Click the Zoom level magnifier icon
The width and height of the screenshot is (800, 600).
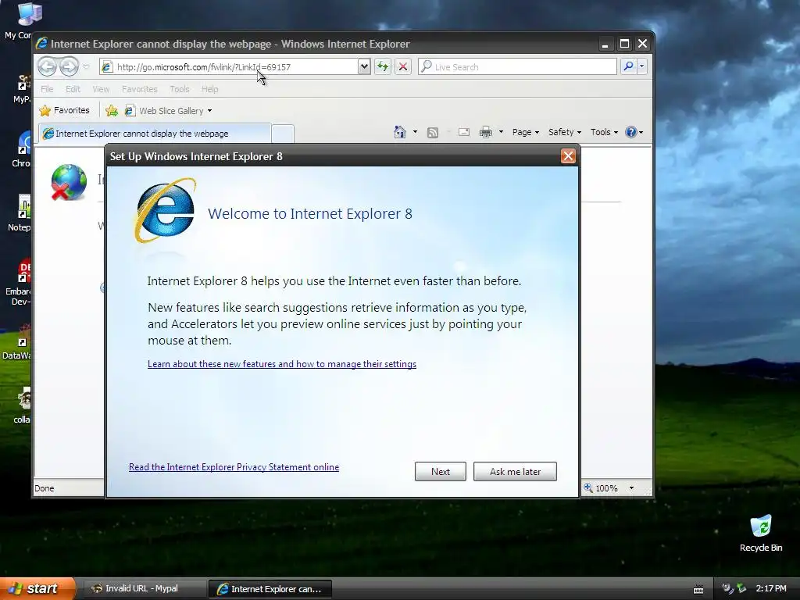(x=588, y=487)
